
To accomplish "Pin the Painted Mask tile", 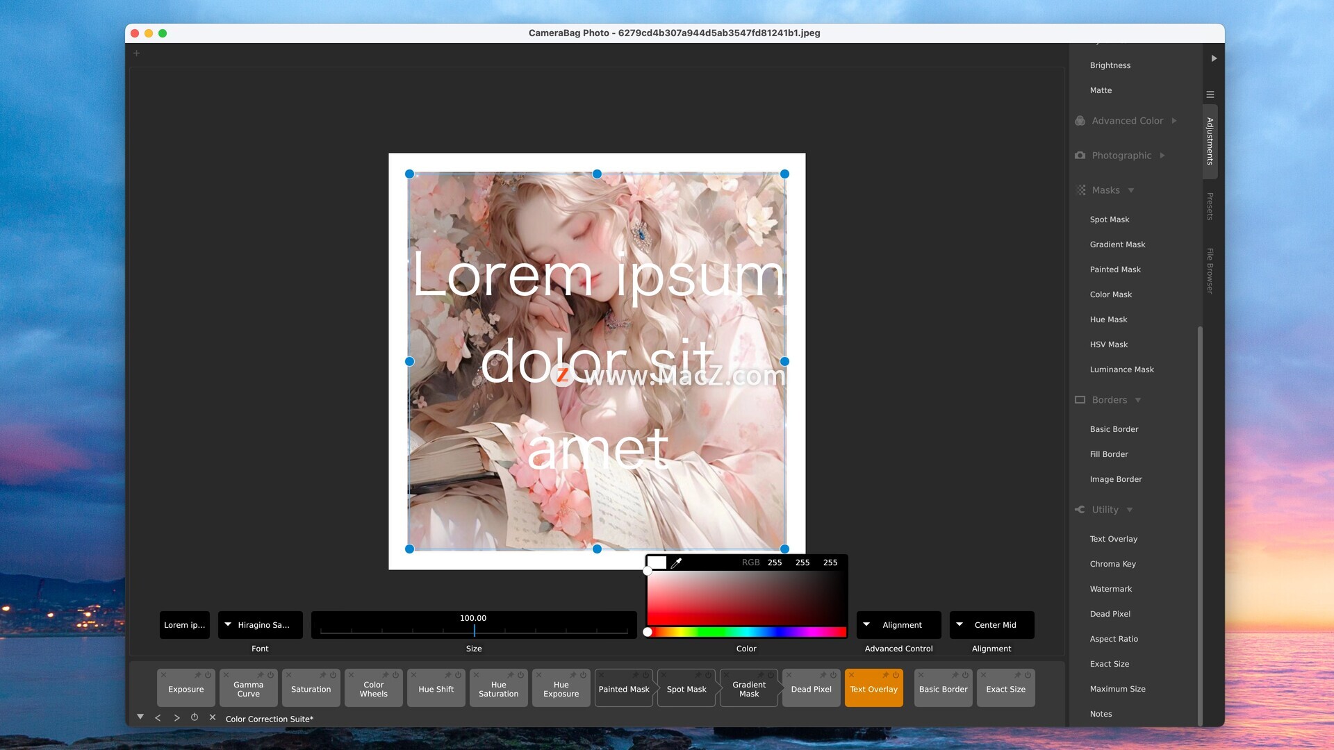I will click(635, 675).
